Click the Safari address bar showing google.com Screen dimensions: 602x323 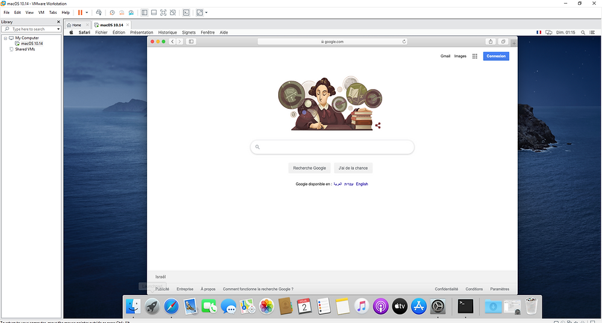click(x=332, y=42)
